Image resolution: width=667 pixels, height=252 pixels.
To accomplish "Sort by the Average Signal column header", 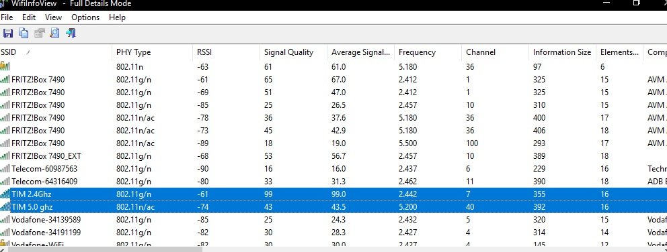I will [360, 52].
